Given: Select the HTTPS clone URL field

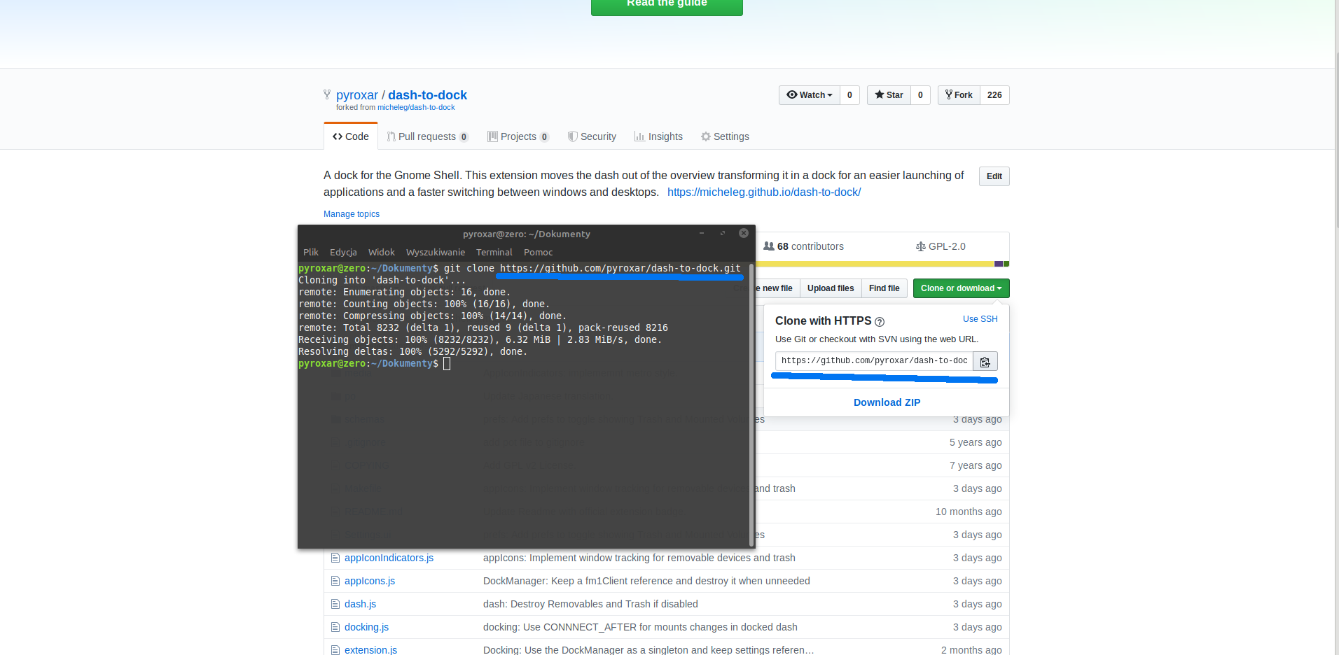Looking at the screenshot, I should tap(874, 361).
